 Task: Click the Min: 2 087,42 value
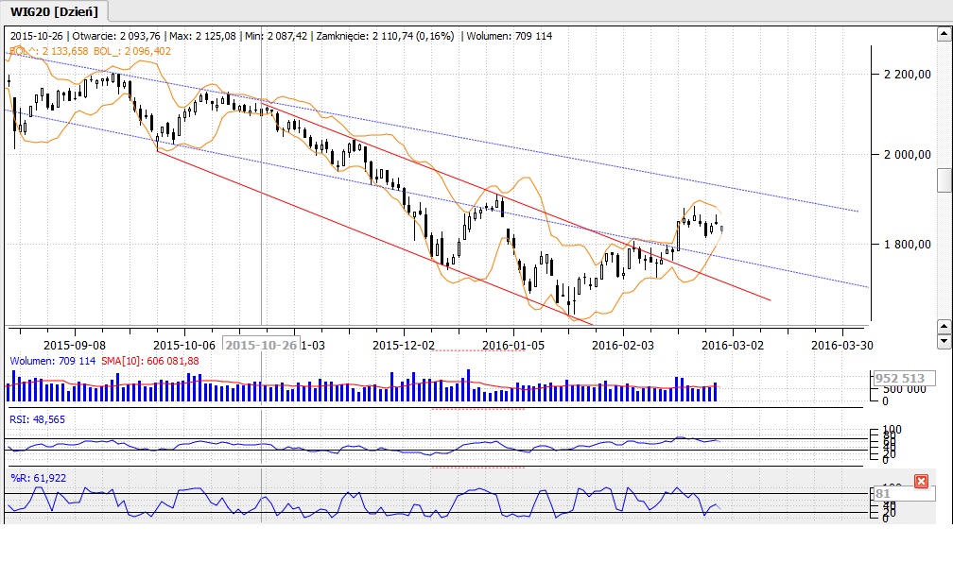[276, 36]
